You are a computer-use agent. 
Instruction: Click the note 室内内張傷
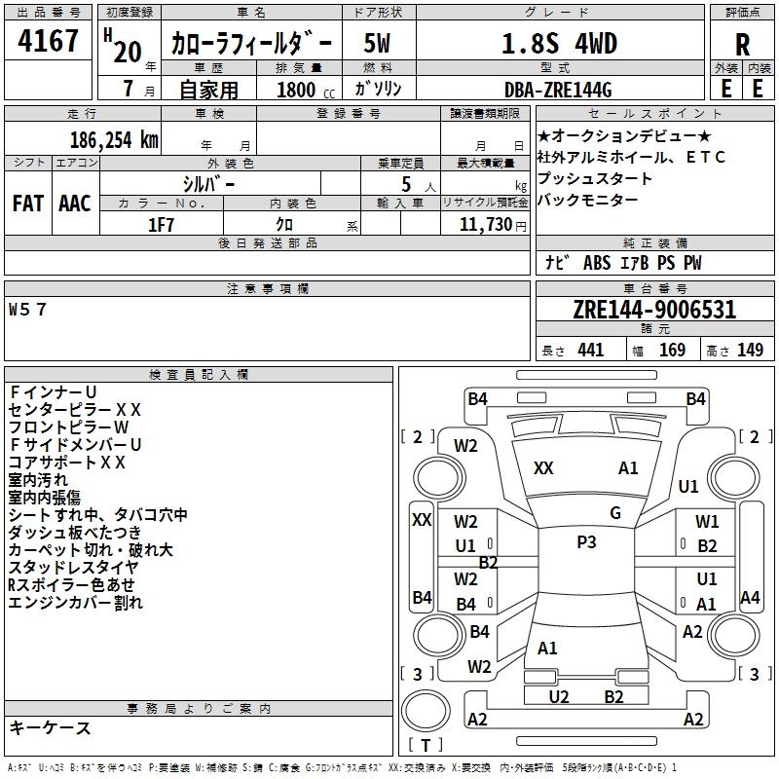[44, 498]
